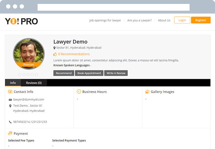Click the YO!PRO logo
The image size is (215, 149).
[x=21, y=21]
